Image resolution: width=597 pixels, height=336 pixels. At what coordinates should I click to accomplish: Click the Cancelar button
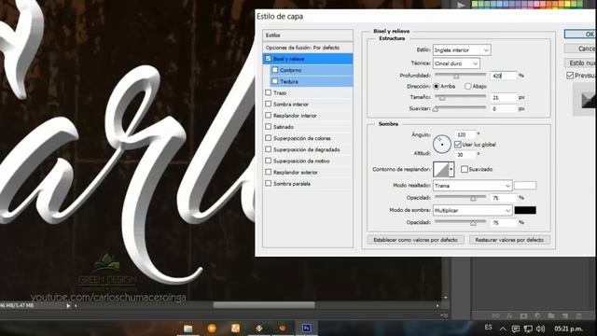pos(580,49)
